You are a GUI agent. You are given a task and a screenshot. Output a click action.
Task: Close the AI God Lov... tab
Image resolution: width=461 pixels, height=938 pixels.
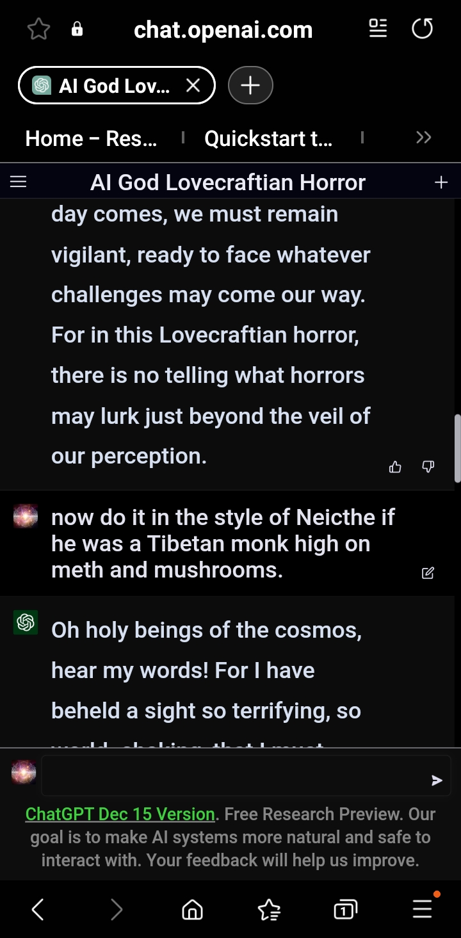pyautogui.click(x=193, y=85)
